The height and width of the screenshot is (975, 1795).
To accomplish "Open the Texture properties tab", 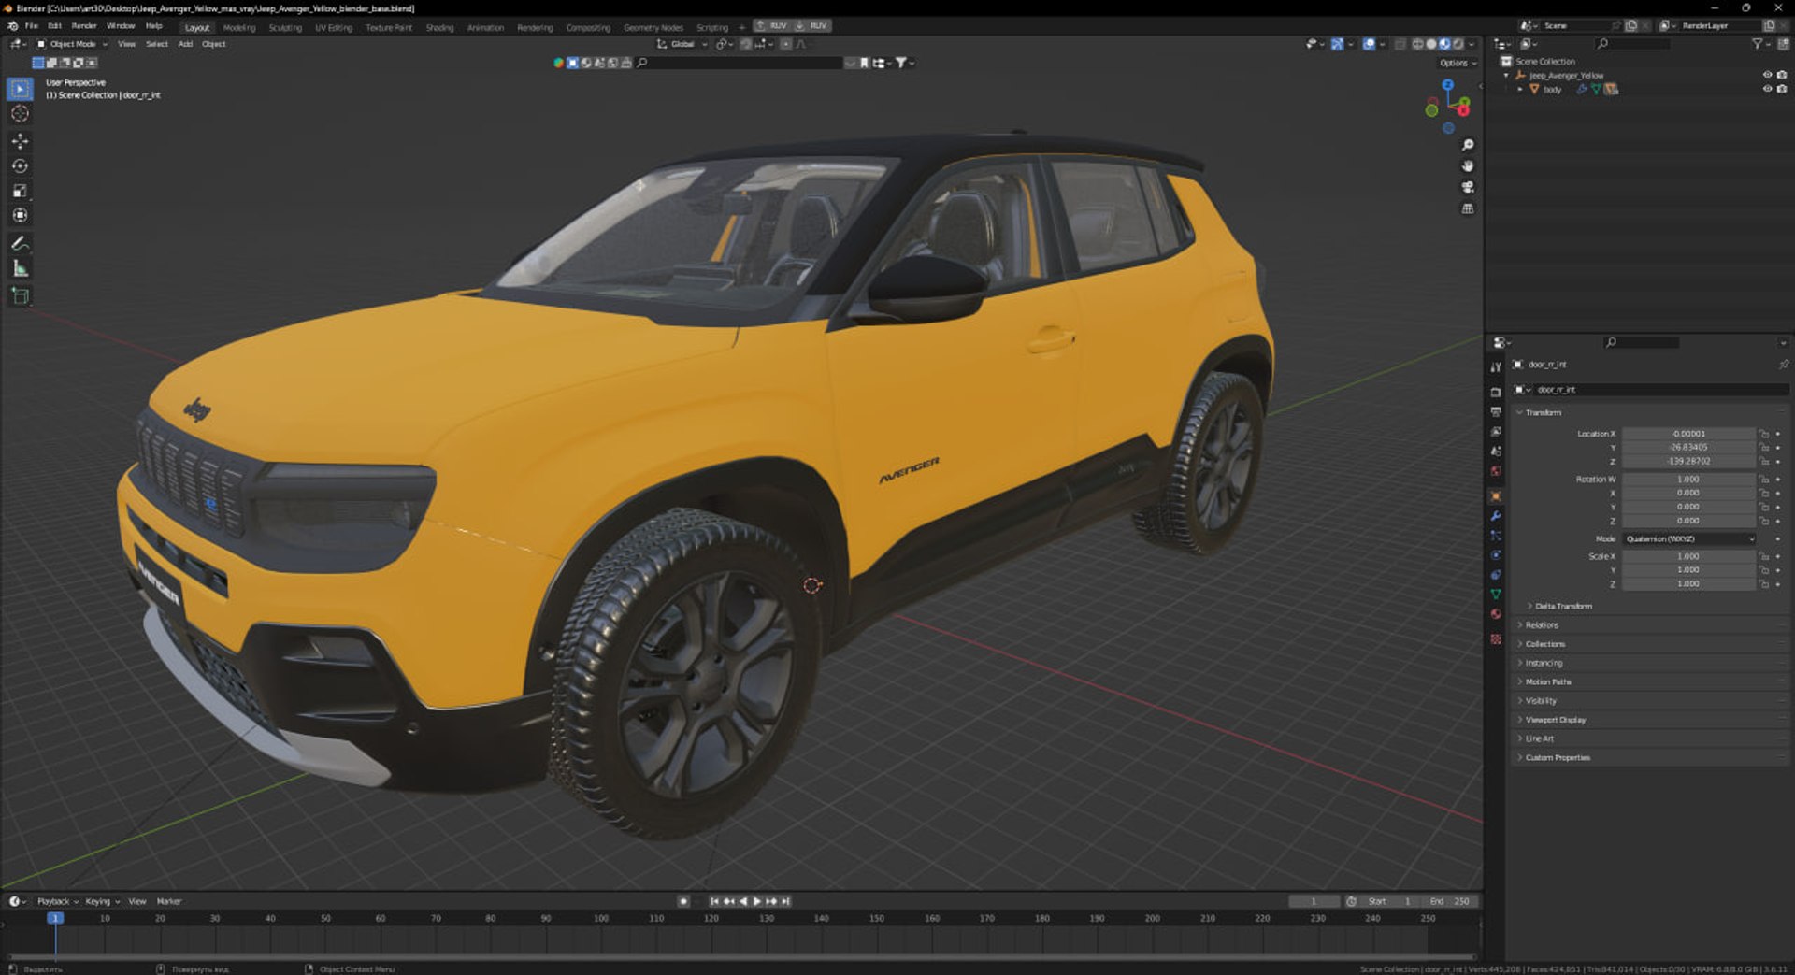I will (1496, 639).
